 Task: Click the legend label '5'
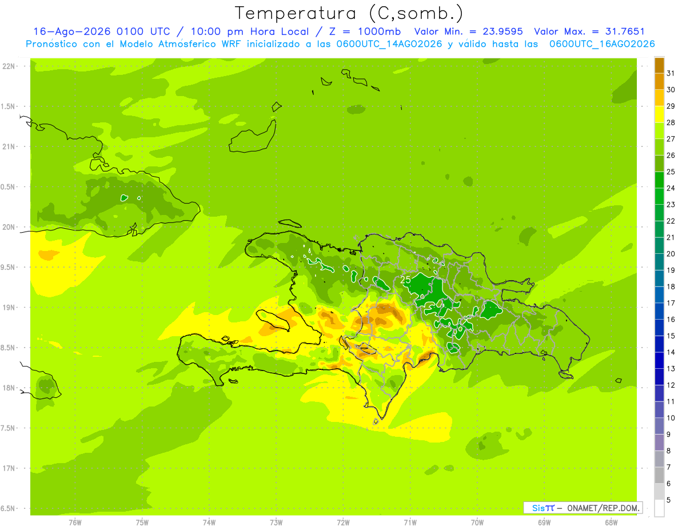point(668,500)
